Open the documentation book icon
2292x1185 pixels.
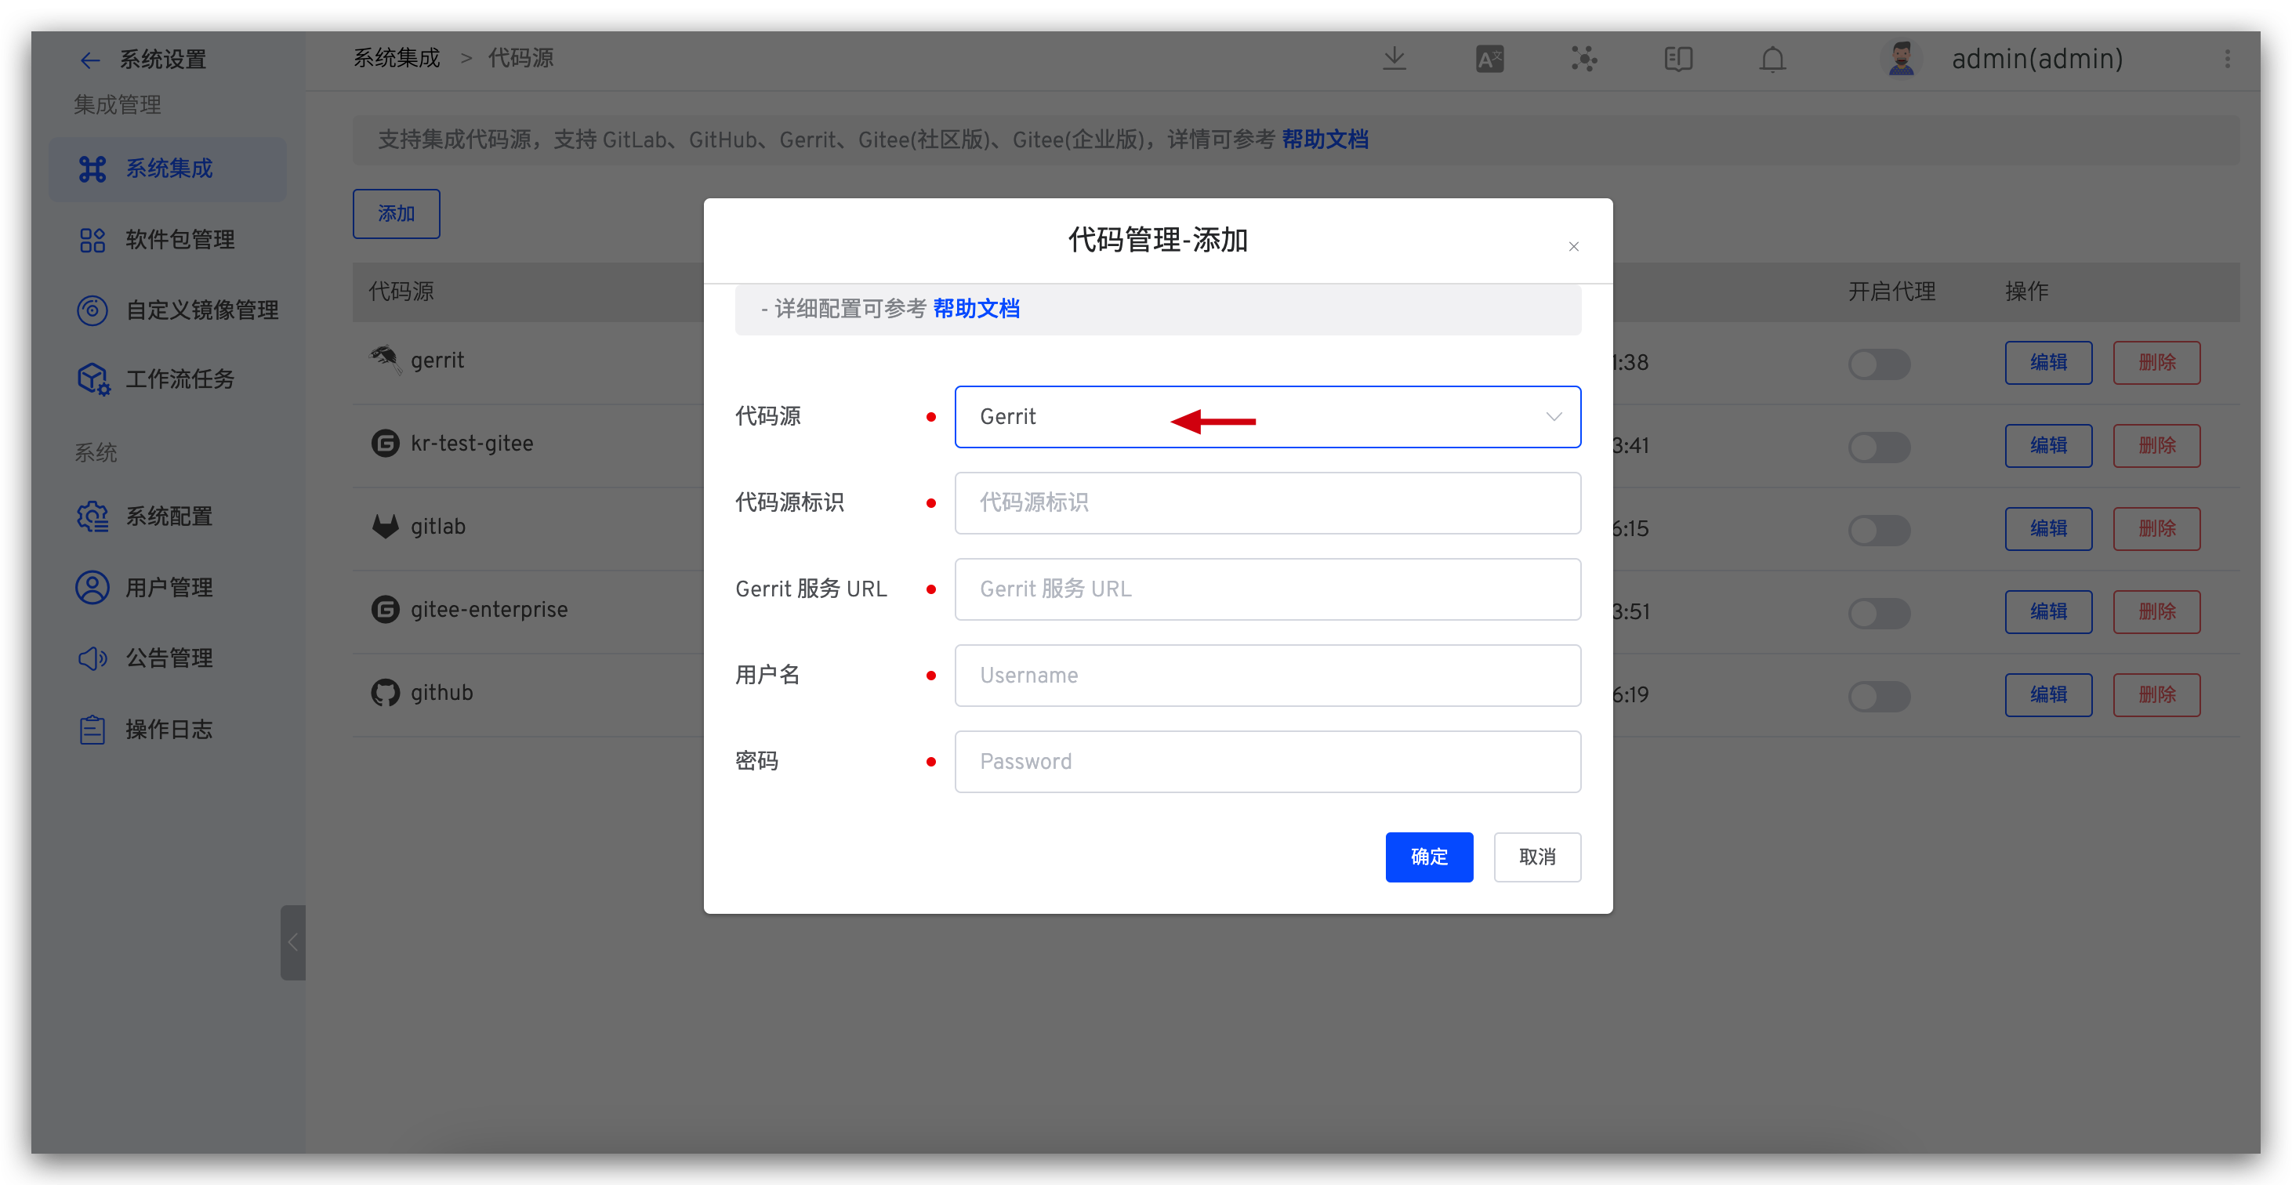pos(1678,59)
